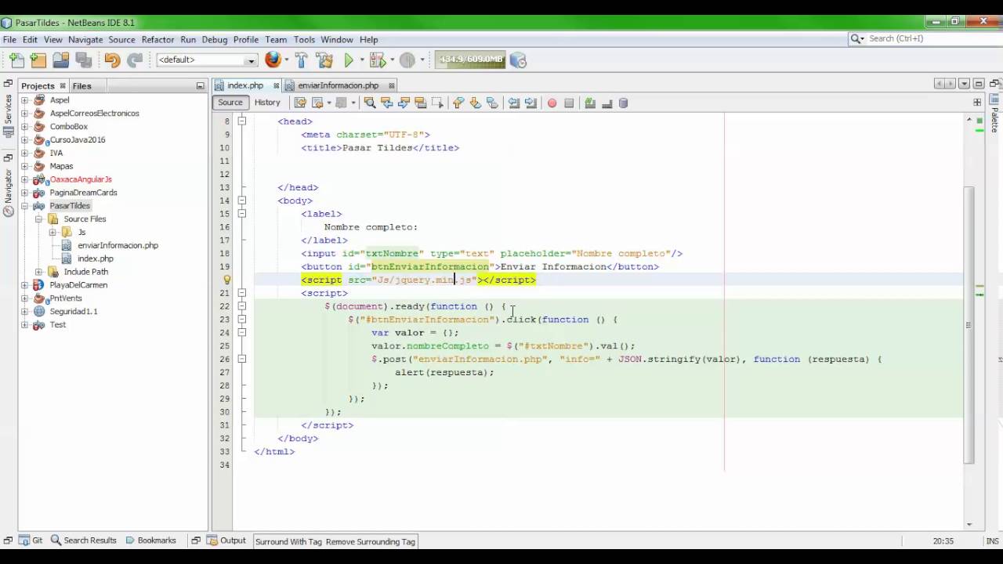Open the Refactor menu

tap(158, 39)
